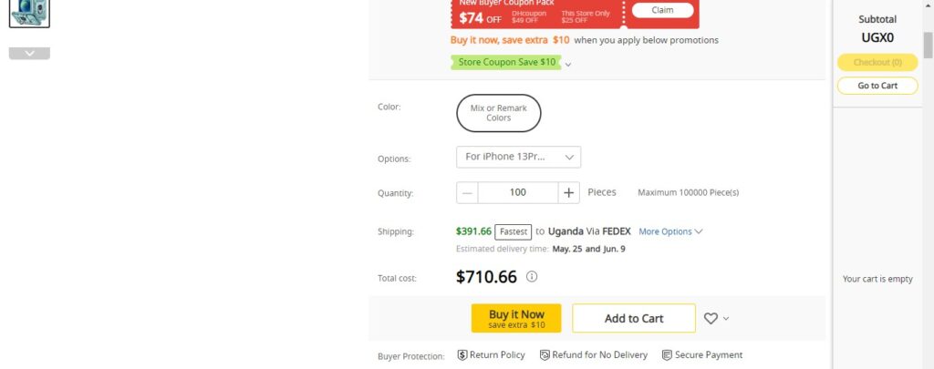Select Mix or Remark Colors option
This screenshot has width=934, height=369.
click(x=498, y=113)
